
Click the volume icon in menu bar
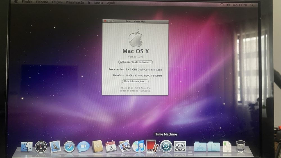click(228, 5)
